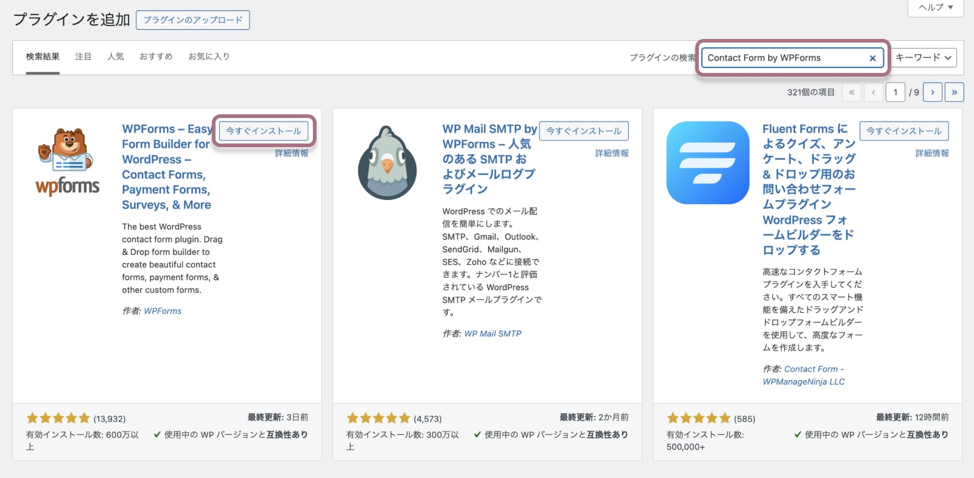The height and width of the screenshot is (478, 974).
Task: Click author link WPForms
Action: [x=163, y=311]
